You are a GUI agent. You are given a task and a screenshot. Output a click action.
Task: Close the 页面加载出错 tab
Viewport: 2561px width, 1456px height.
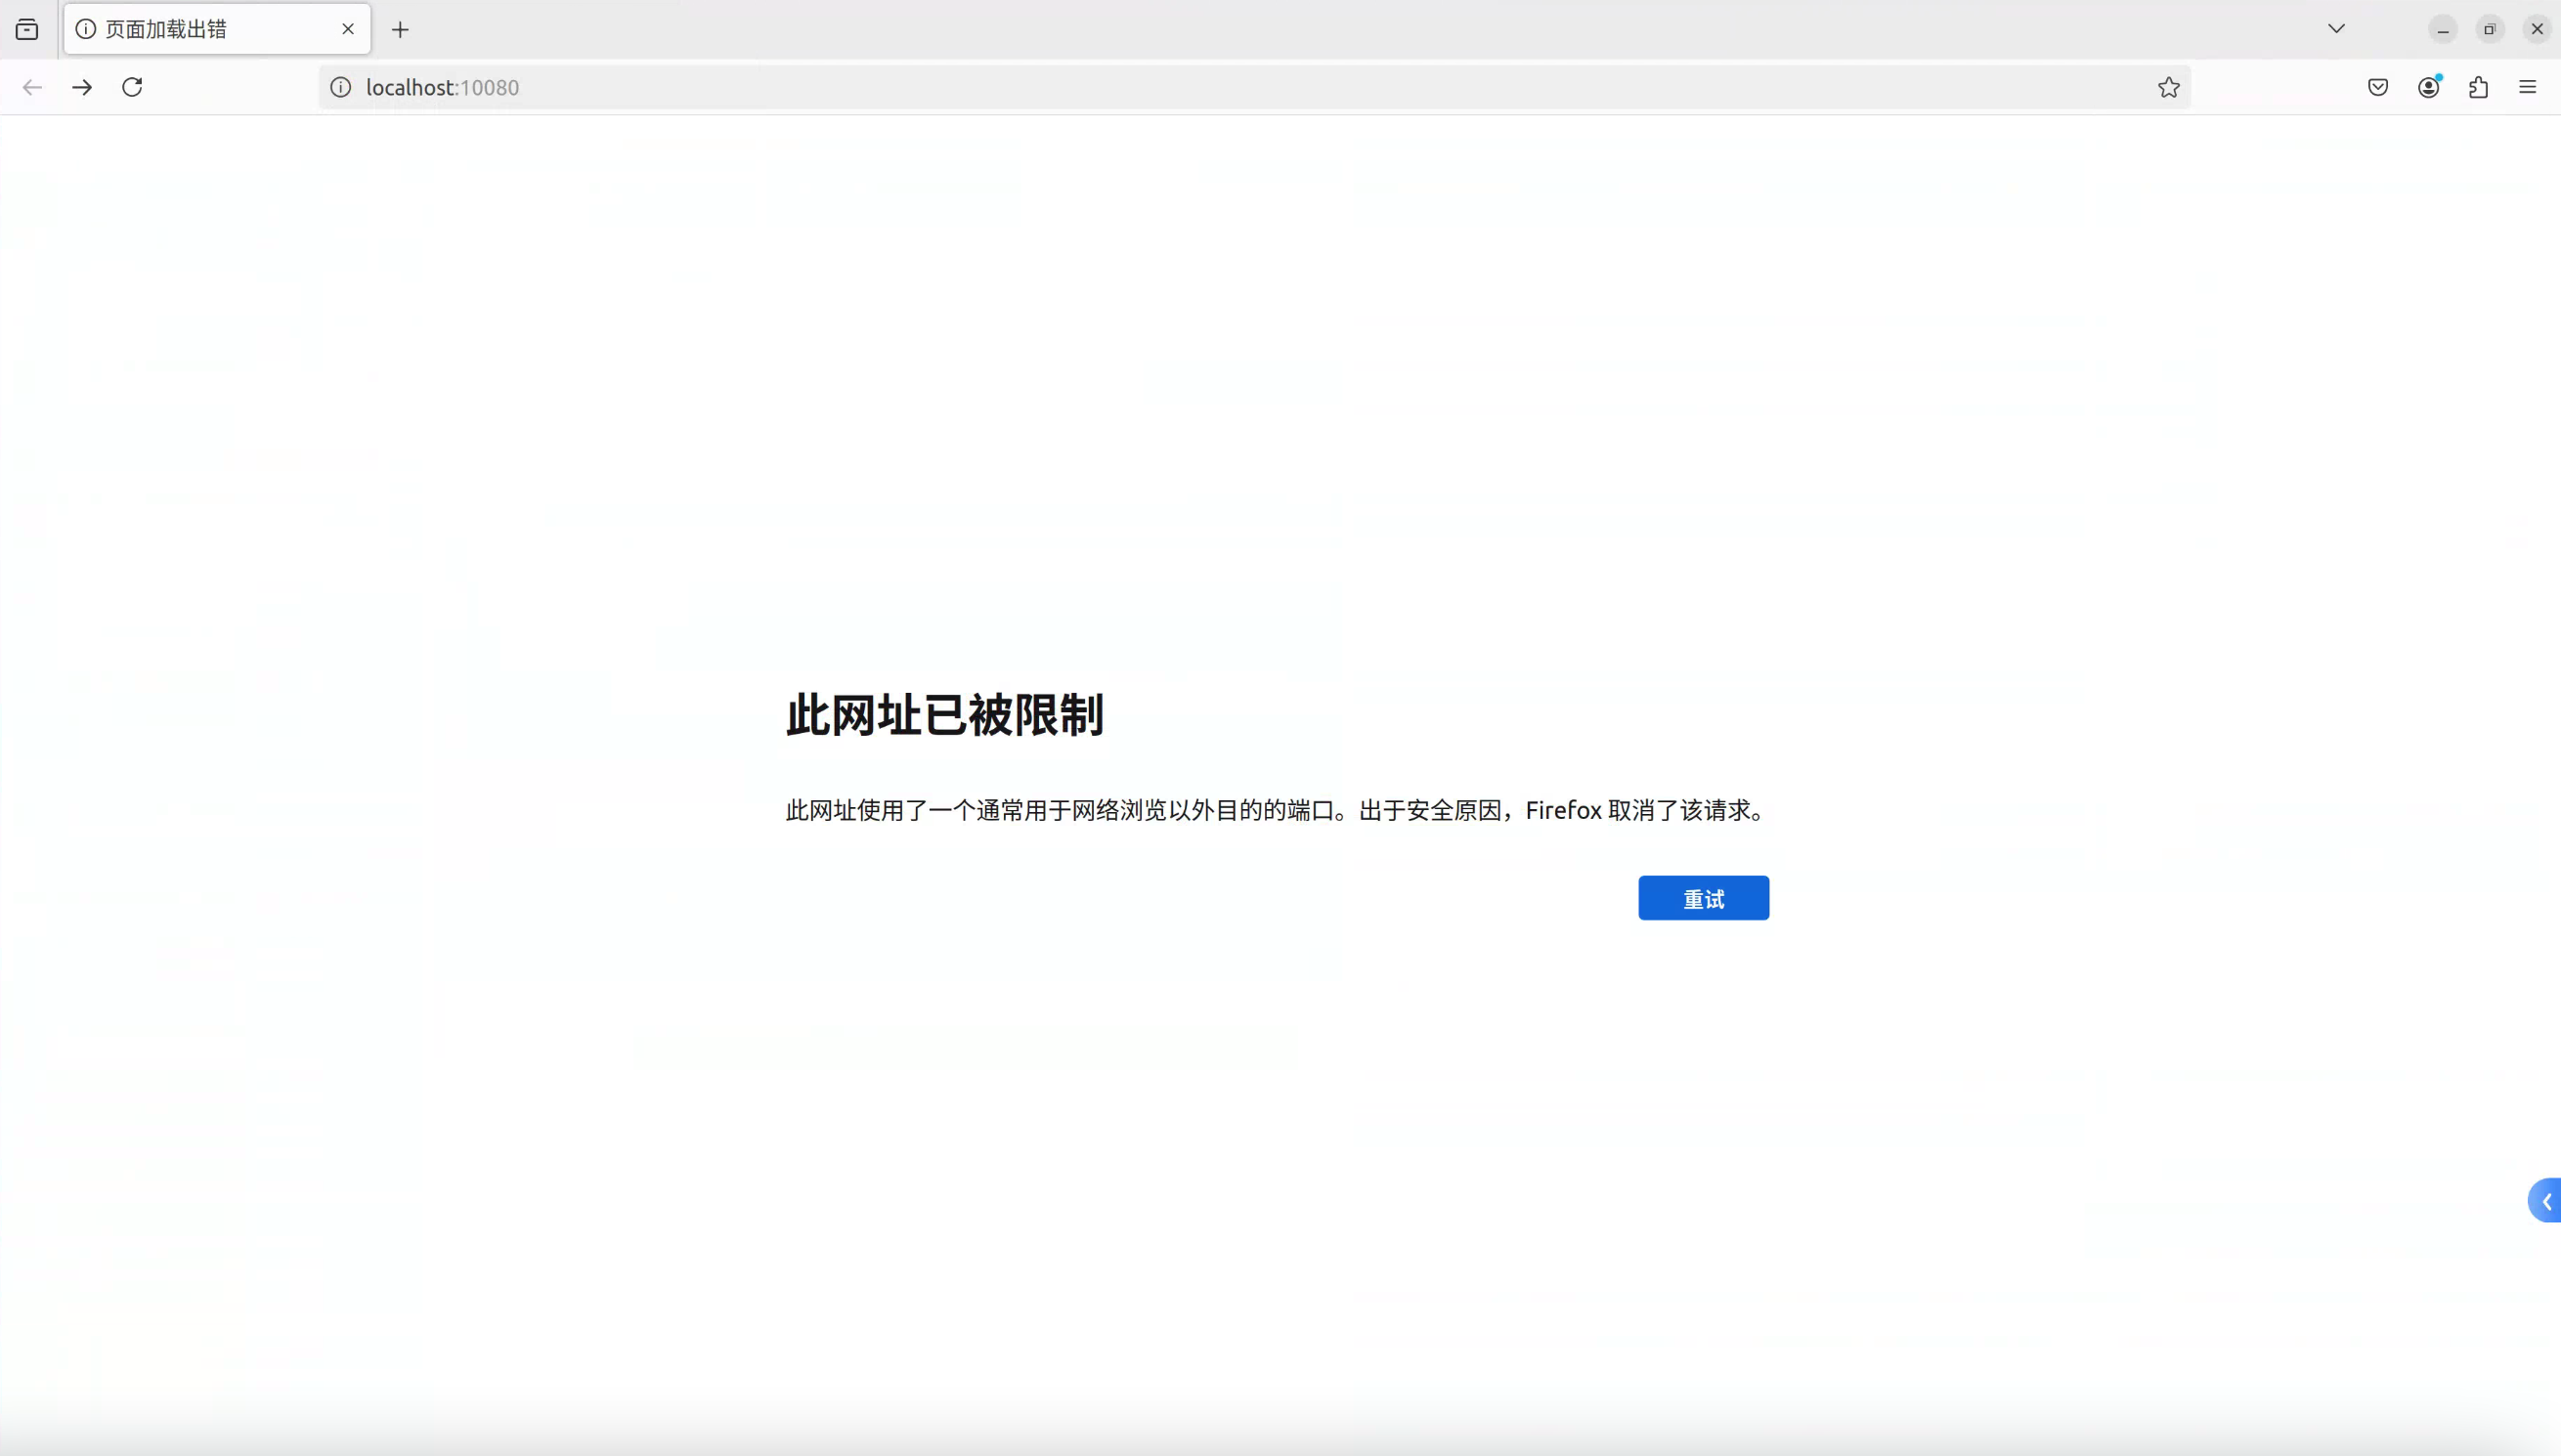348,29
